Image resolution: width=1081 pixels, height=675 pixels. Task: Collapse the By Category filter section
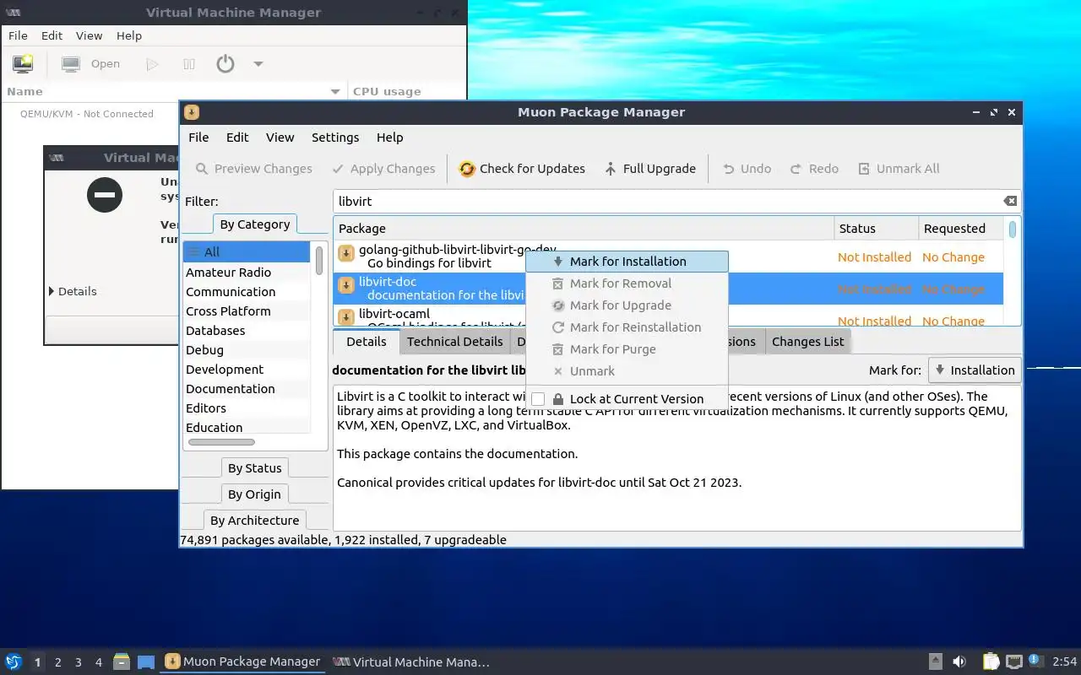click(x=254, y=224)
